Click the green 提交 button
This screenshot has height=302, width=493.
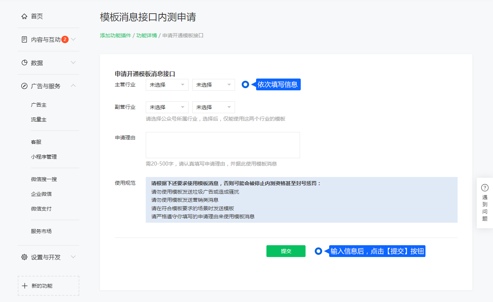tap(286, 251)
